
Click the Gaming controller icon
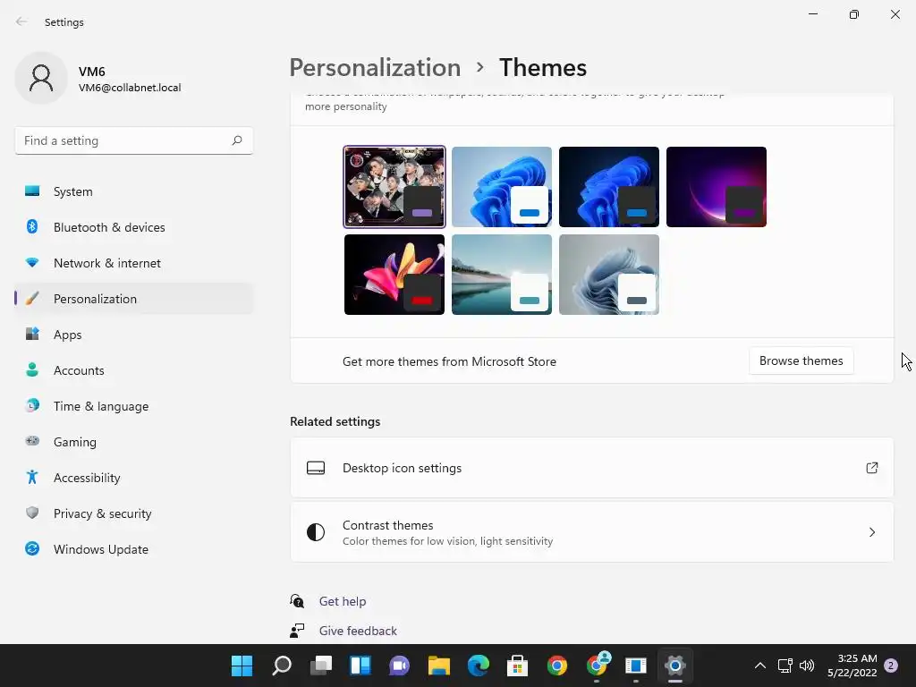pyautogui.click(x=32, y=441)
